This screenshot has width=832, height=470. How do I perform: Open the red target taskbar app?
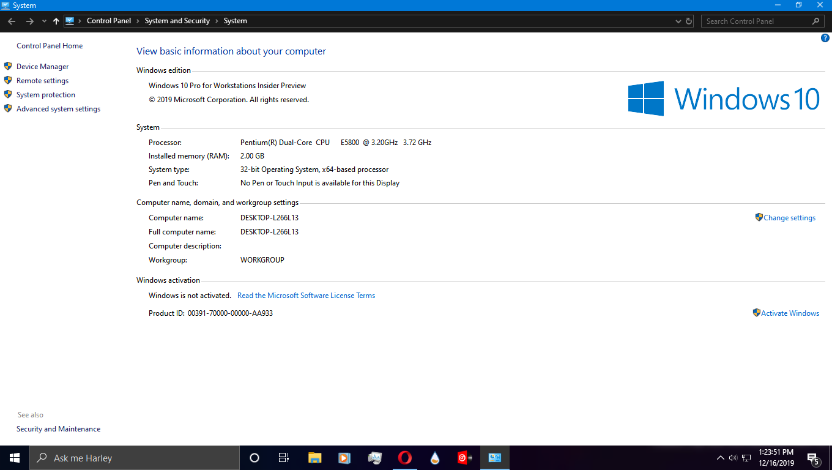point(464,458)
